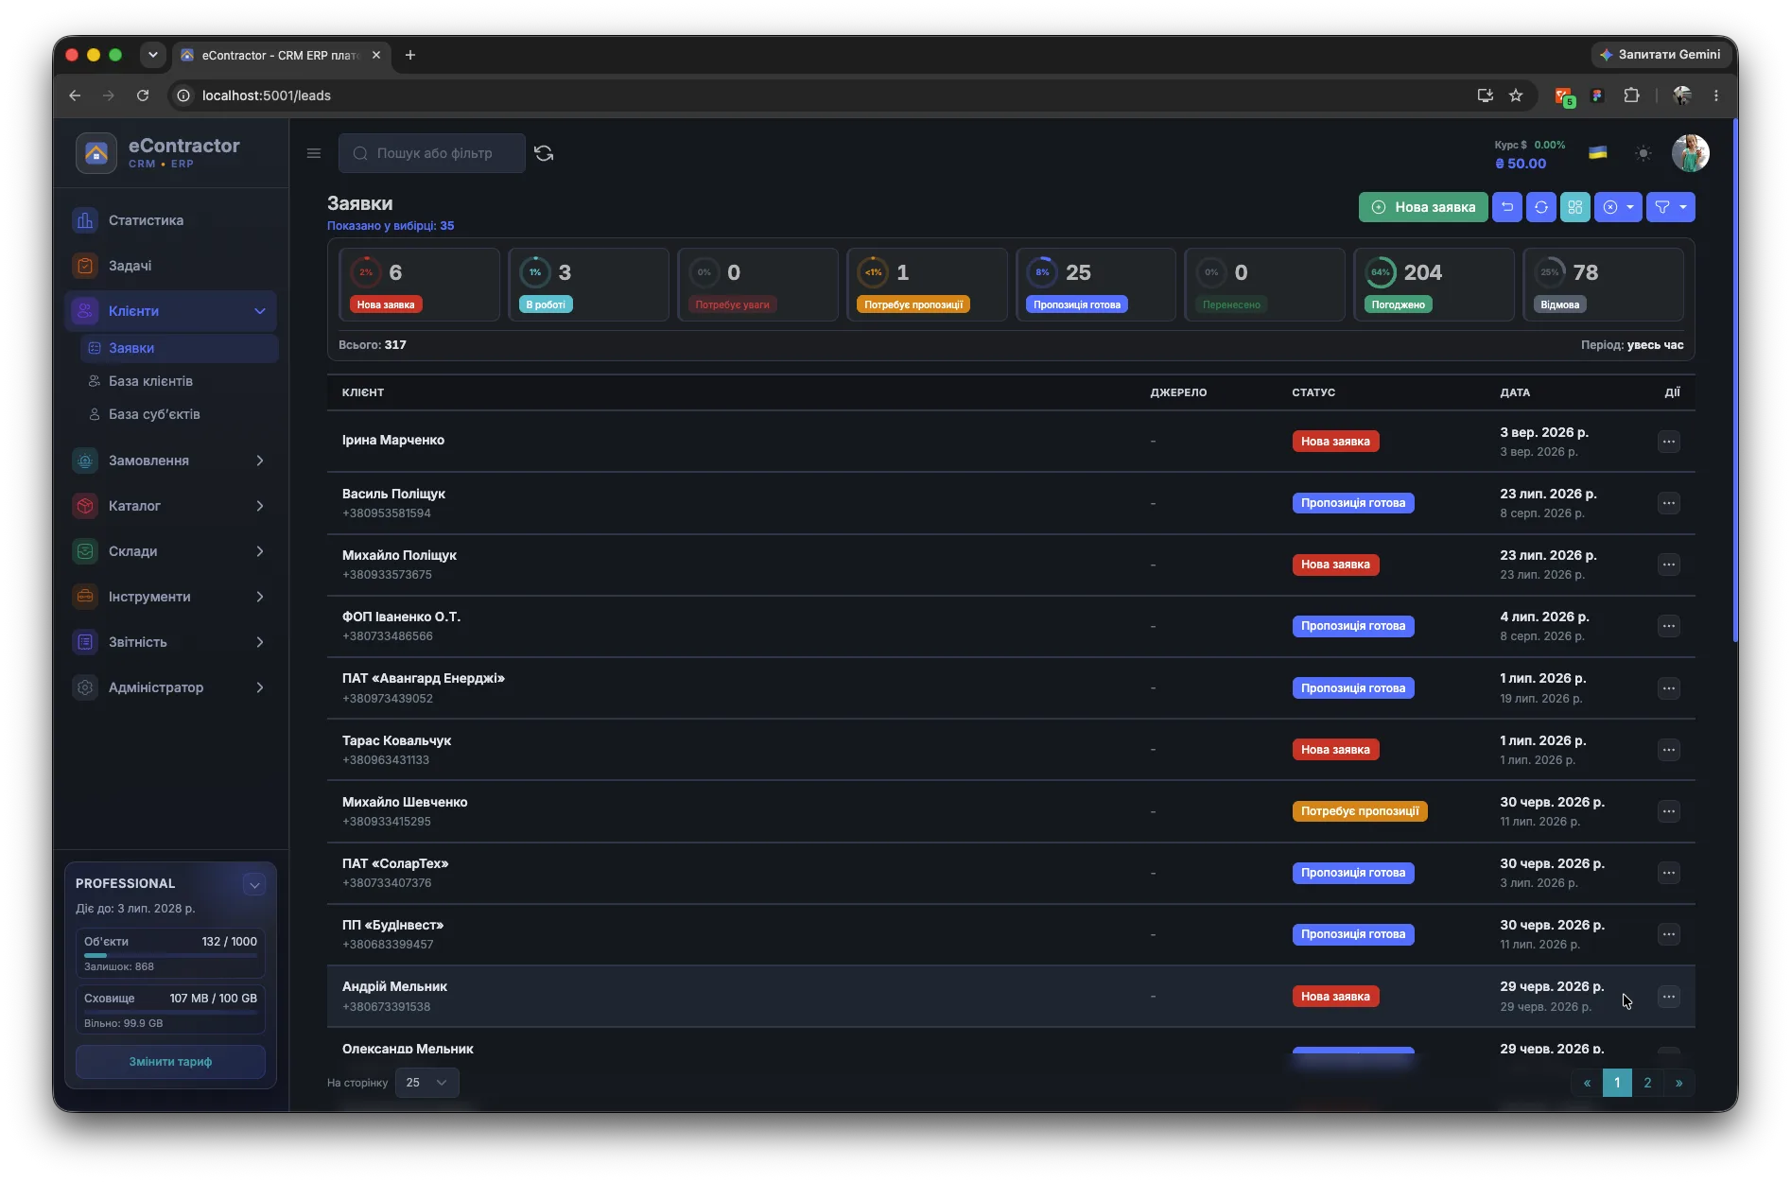Click the undo arrow toolbar button
The width and height of the screenshot is (1791, 1182).
pyautogui.click(x=1507, y=207)
